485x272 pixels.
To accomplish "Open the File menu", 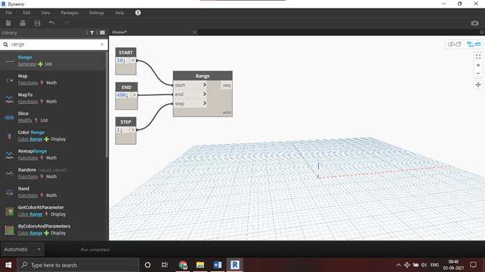I will coord(8,12).
